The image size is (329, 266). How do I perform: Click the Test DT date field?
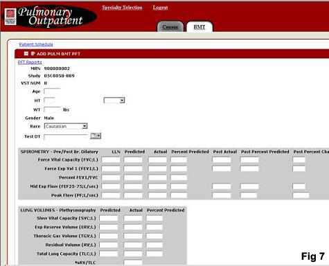coord(66,136)
